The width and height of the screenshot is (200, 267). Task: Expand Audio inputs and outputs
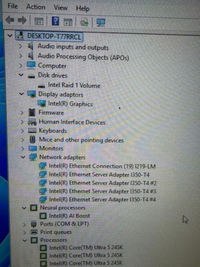pyautogui.click(x=20, y=46)
